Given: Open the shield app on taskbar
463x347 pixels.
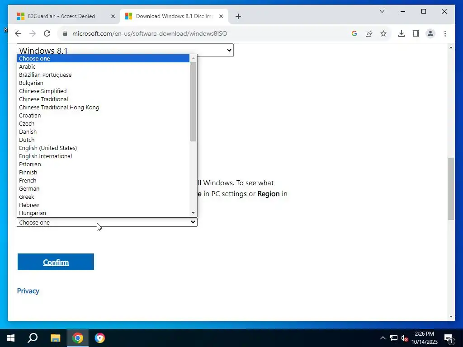Looking at the screenshot, I should (x=100, y=338).
